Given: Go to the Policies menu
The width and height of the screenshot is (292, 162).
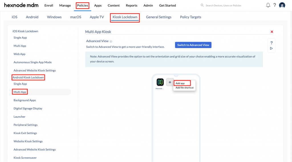Looking at the screenshot, I should (x=82, y=5).
